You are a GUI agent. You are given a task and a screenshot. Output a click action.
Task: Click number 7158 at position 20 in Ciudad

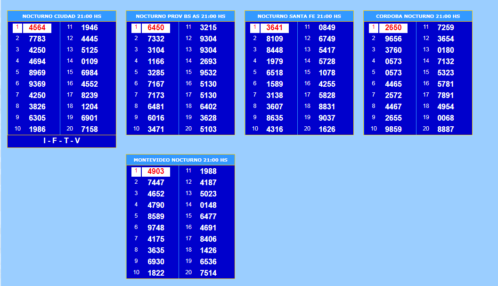coord(90,129)
